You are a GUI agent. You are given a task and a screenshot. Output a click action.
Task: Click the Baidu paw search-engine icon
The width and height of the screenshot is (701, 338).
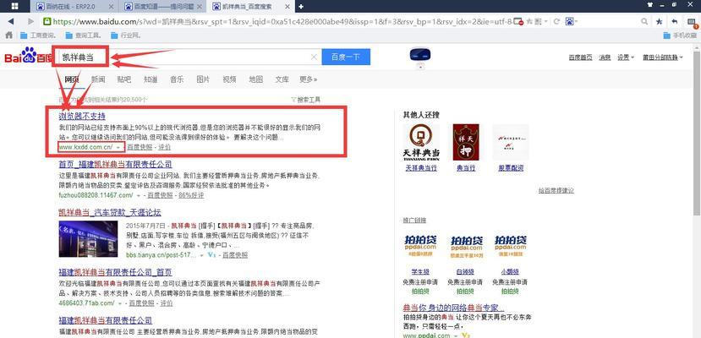[570, 21]
